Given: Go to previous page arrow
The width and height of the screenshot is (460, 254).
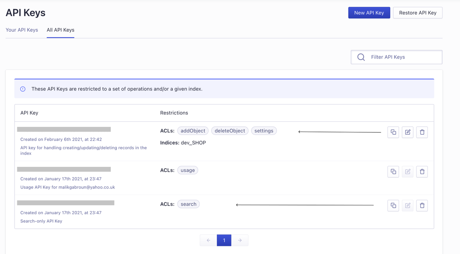Looking at the screenshot, I should pos(208,240).
